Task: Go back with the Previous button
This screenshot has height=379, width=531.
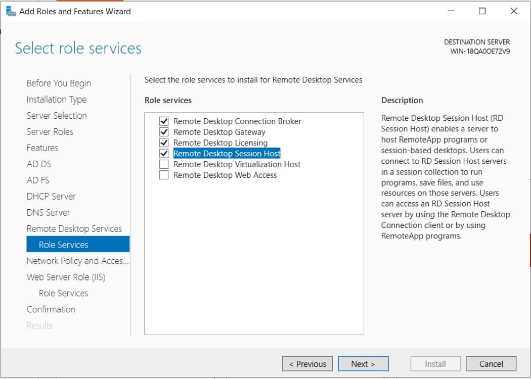Action: click(x=307, y=364)
